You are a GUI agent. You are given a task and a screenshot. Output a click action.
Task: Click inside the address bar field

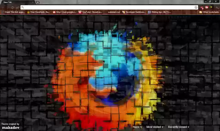tap(109, 7)
